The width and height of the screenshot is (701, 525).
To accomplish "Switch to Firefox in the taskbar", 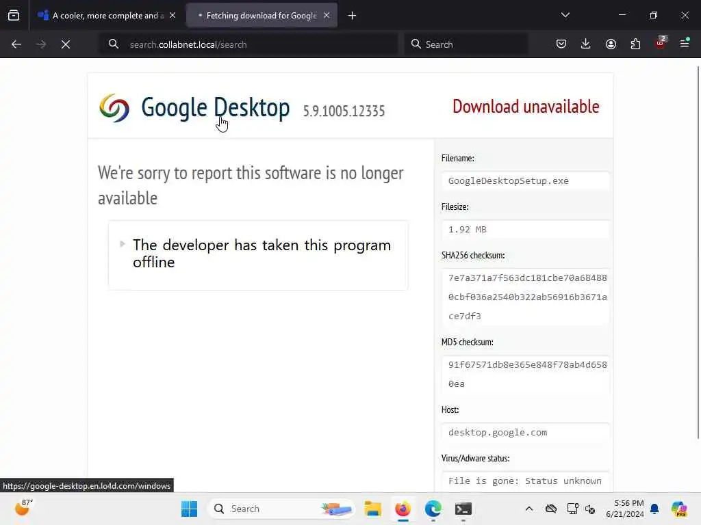I will pos(403,509).
